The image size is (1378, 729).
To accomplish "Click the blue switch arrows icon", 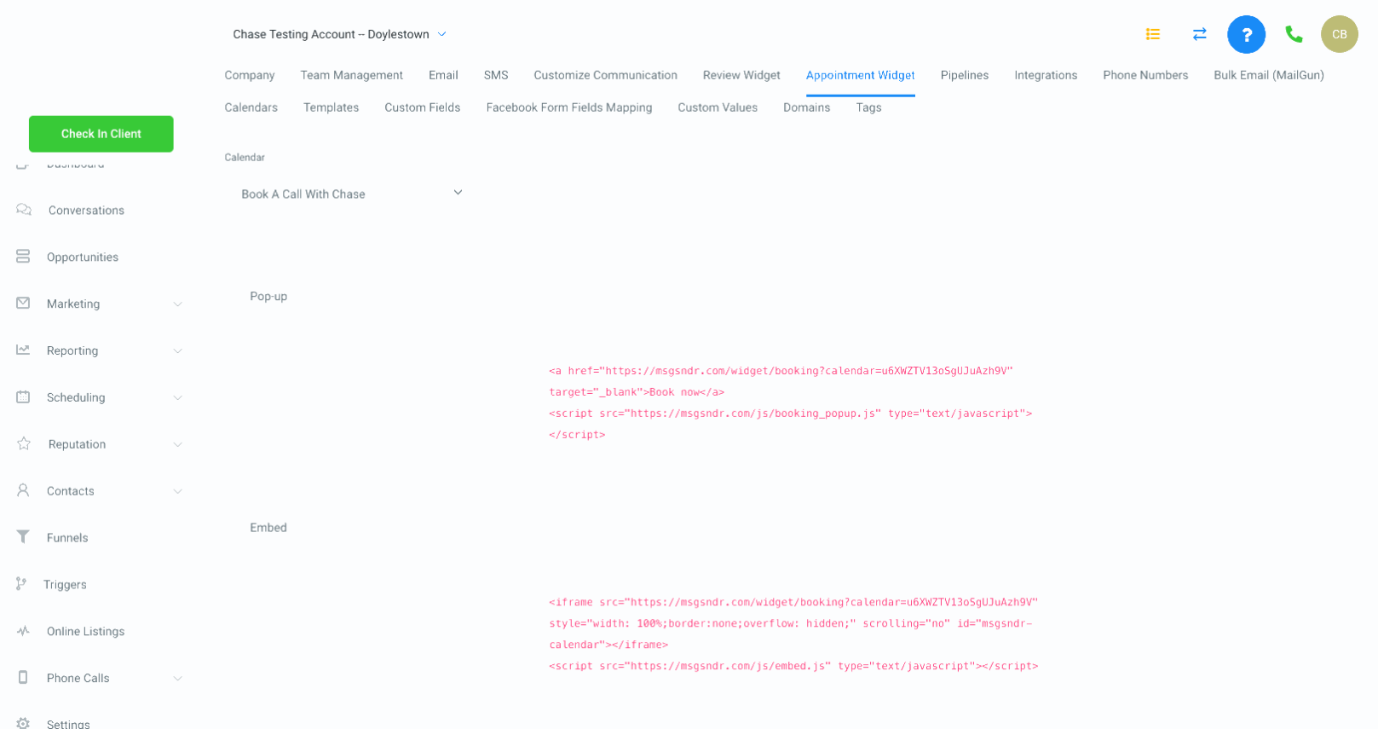I will (x=1199, y=34).
